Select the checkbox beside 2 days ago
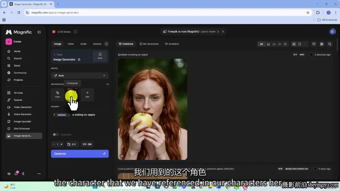Viewport: 340px width, 191px height. 315,169
